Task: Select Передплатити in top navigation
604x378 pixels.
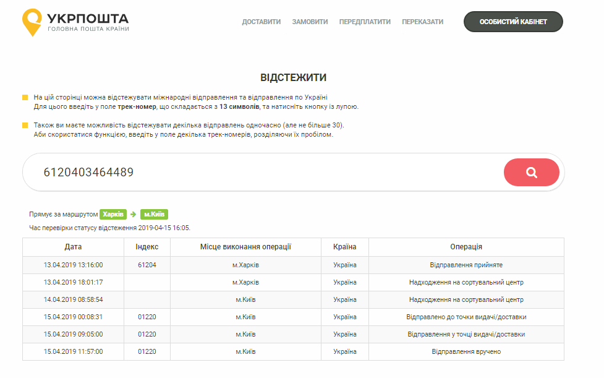Action: [365, 22]
